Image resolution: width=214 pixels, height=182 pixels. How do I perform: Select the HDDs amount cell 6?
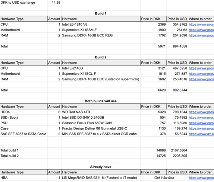54,112
